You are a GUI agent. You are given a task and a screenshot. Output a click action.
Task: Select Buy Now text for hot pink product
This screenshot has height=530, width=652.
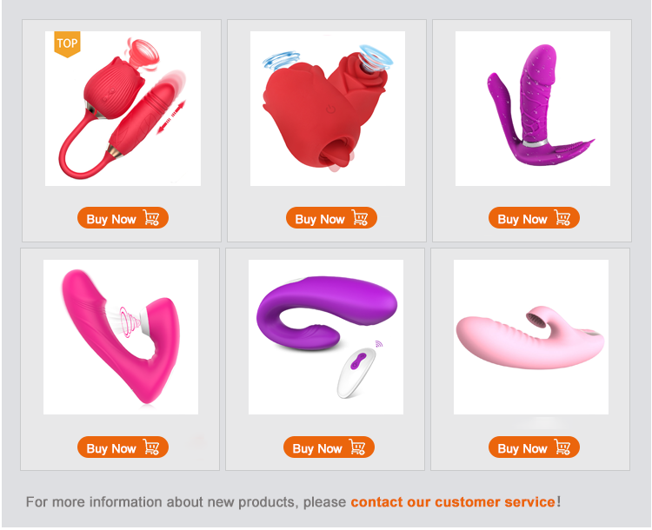point(111,448)
